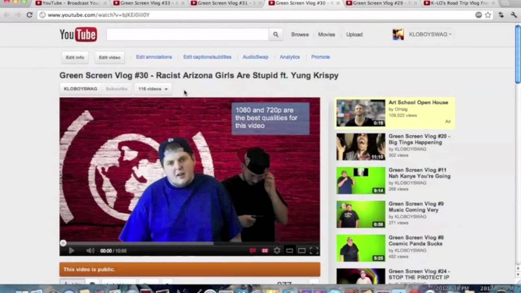Click the YouTube logo
Viewport: 521px width, 293px height.
[78, 35]
